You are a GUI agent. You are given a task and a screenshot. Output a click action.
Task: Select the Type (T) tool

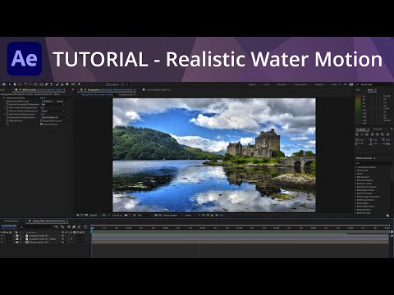52,84
